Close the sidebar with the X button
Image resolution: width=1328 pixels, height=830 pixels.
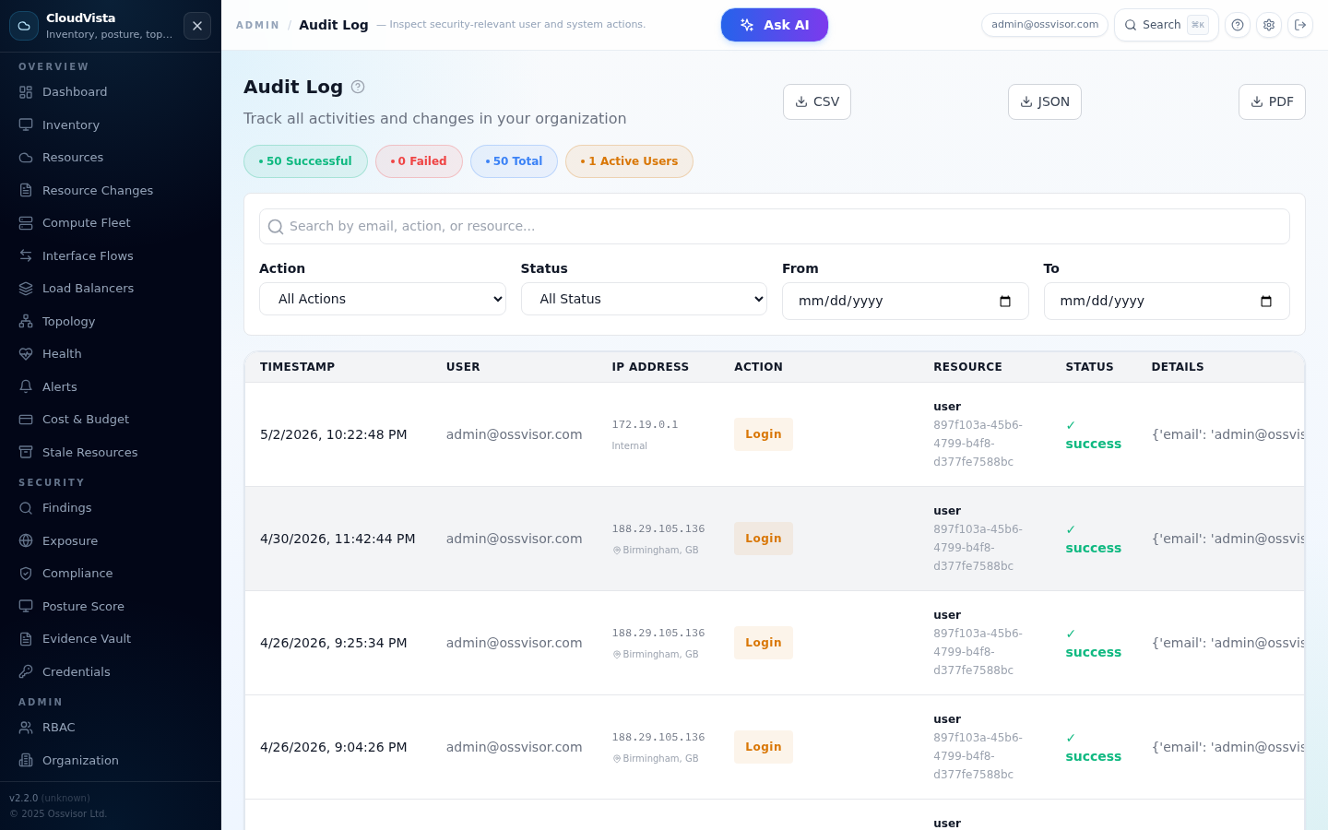tap(197, 26)
